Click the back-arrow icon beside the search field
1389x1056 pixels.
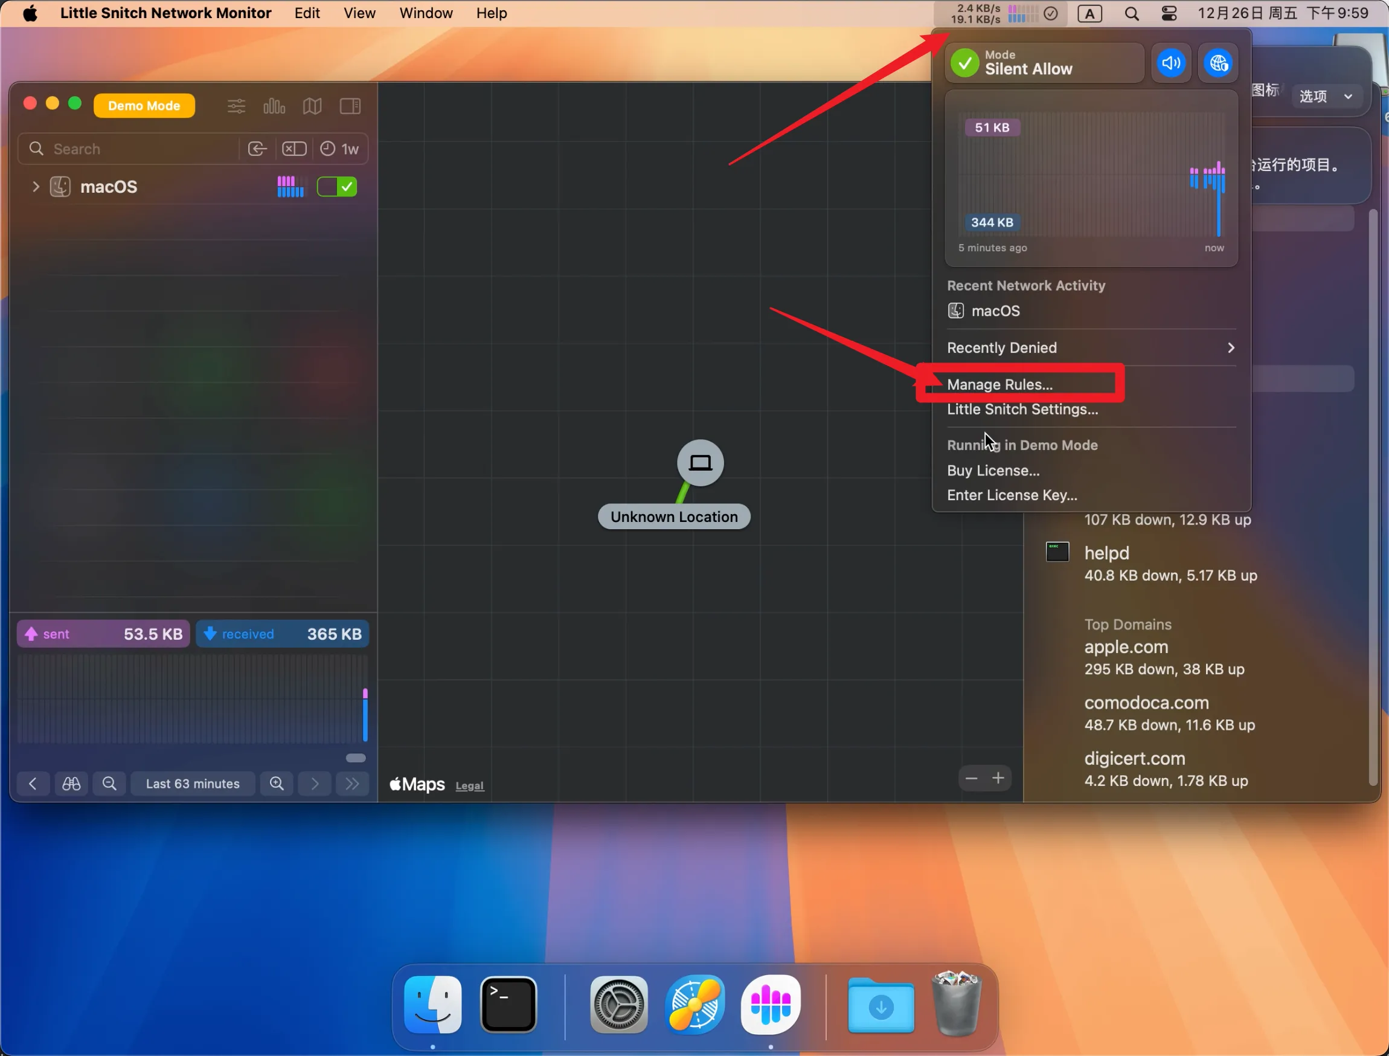[258, 149]
